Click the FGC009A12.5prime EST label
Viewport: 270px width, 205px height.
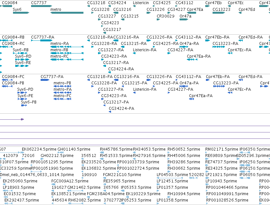point(70,181)
